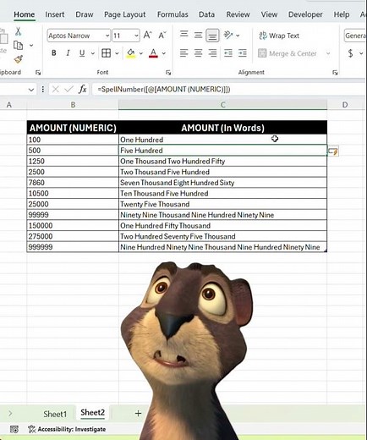
Task: Click the Cut scissors icon
Action: (19, 31)
